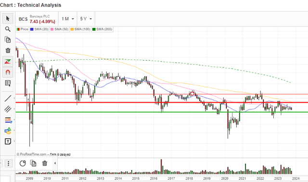This screenshot has width=308, height=182.
Task: Toggle the SMA (100) legend item
Action: (80, 29)
